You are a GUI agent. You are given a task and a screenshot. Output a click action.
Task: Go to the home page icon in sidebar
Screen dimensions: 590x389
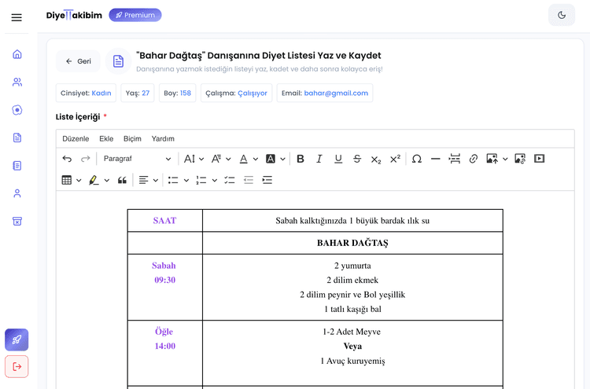17,54
